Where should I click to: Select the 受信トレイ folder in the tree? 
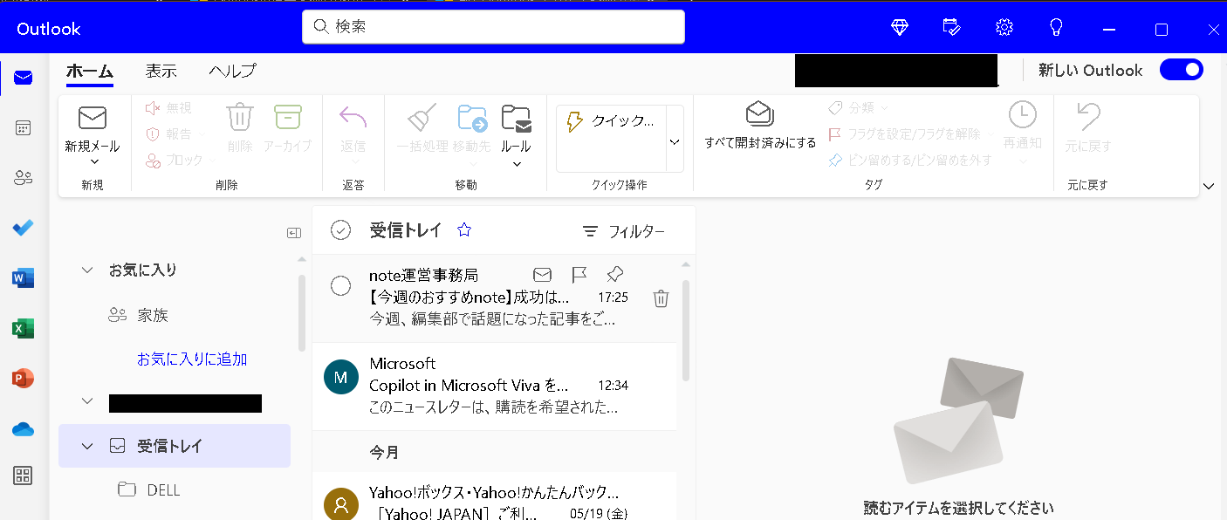(x=175, y=447)
